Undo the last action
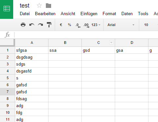158x122 pixels. click(x=32, y=25)
